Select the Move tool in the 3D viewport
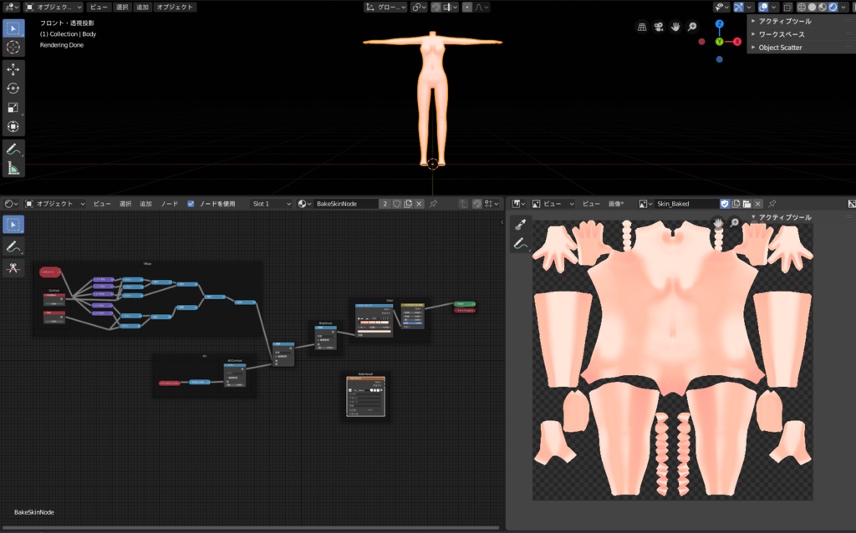 (x=12, y=69)
